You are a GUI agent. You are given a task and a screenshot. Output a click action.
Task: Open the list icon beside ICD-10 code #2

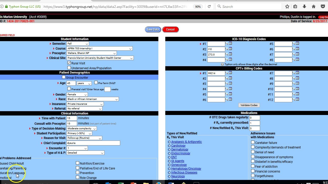coord(230,49)
